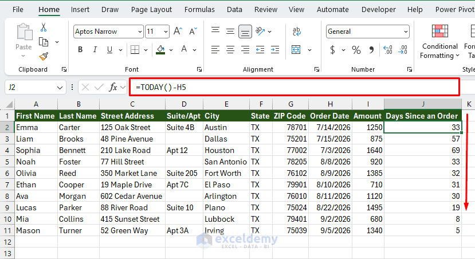Open Font dialog launcher
Screen dimensions: 475x259
(199, 69)
